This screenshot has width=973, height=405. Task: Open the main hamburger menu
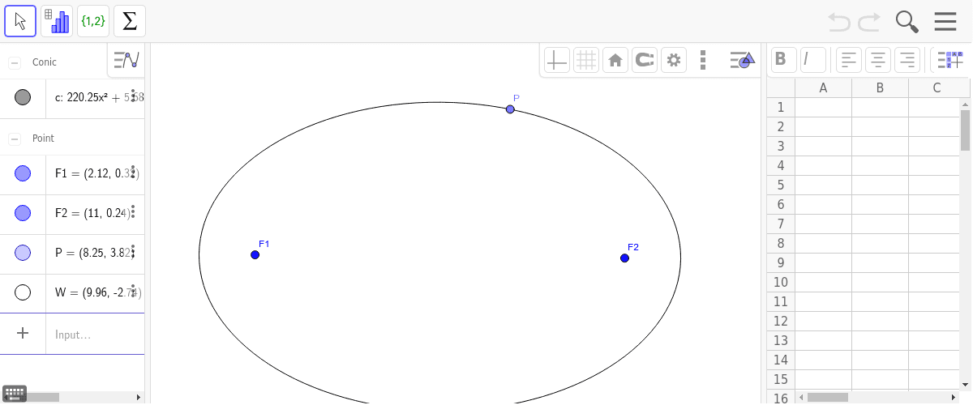point(945,22)
